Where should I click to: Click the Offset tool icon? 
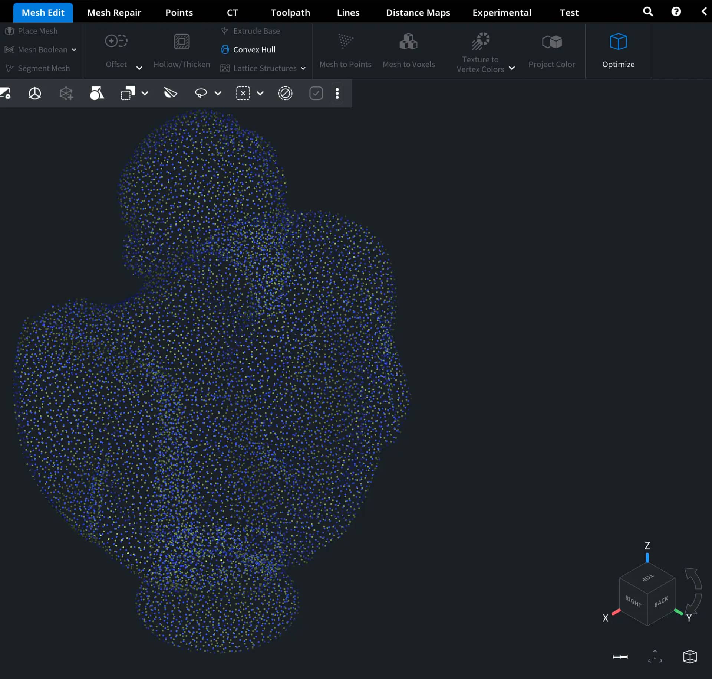point(116,41)
